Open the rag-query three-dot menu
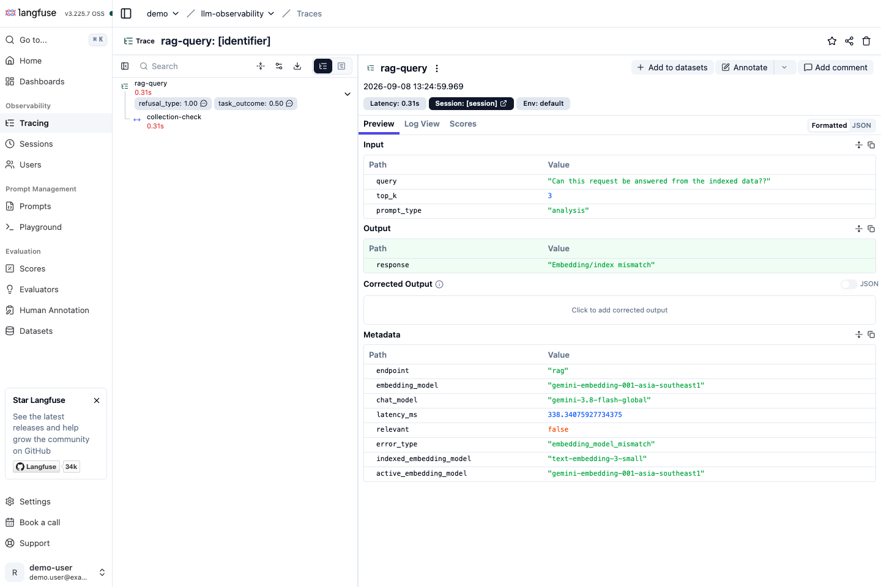Viewport: 881px width, 587px height. tap(437, 68)
